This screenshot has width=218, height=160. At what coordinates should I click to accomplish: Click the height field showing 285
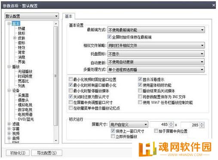pyautogui.click(x=190, y=125)
